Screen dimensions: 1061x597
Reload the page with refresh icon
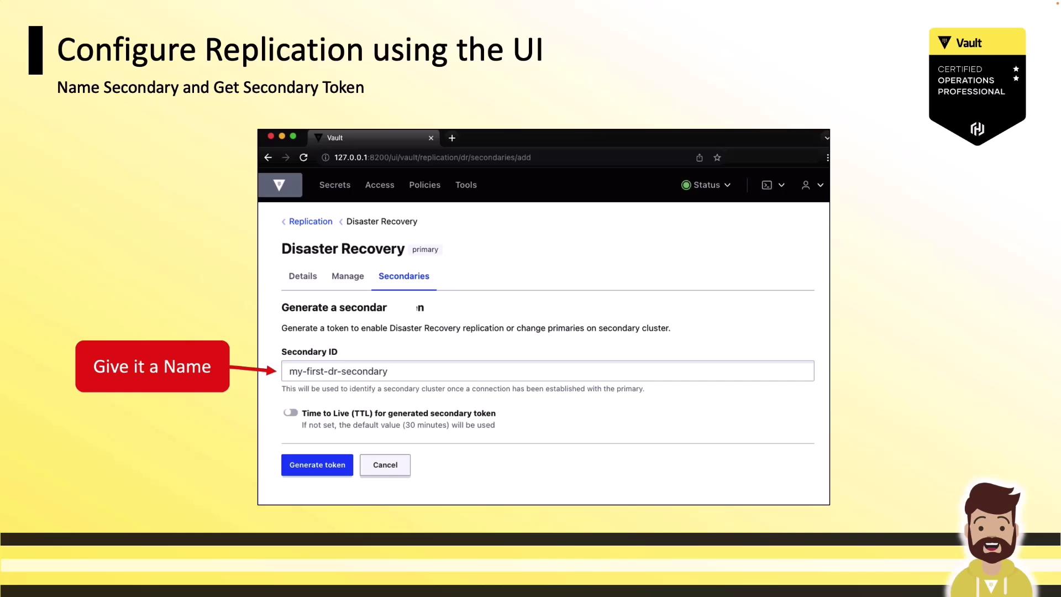coord(303,158)
